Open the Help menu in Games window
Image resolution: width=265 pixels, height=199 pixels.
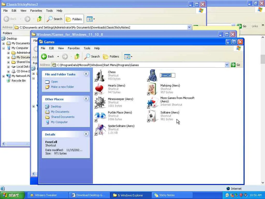[97, 48]
